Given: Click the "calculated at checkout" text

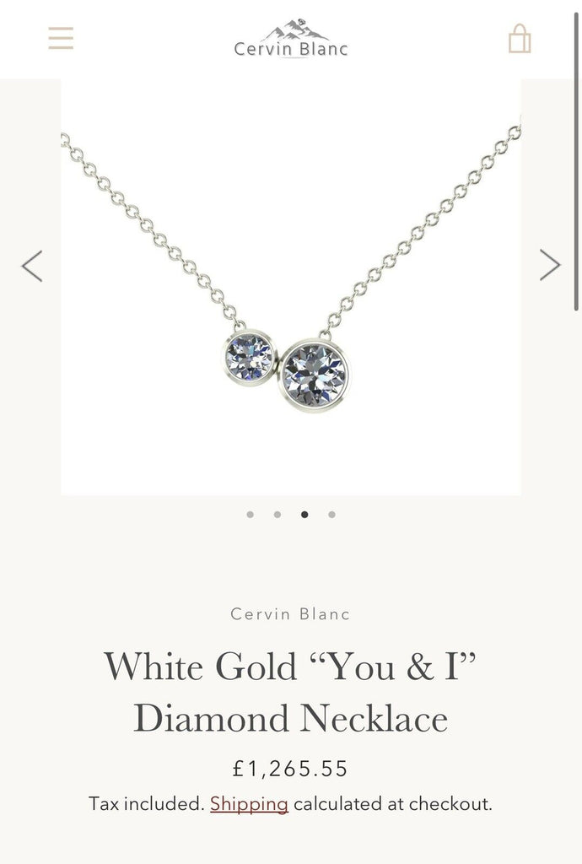Looking at the screenshot, I should click(x=392, y=804).
